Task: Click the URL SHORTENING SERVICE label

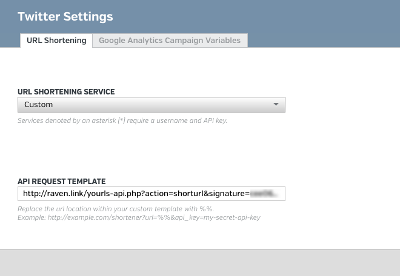Action: tap(66, 92)
